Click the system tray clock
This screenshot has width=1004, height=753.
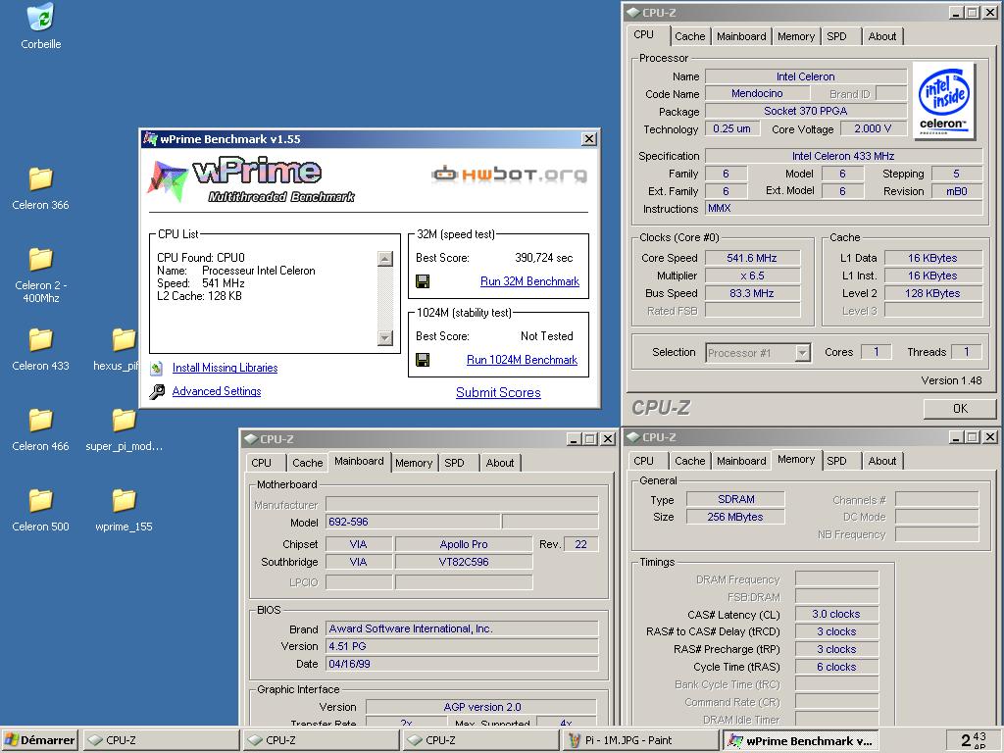pos(974,740)
